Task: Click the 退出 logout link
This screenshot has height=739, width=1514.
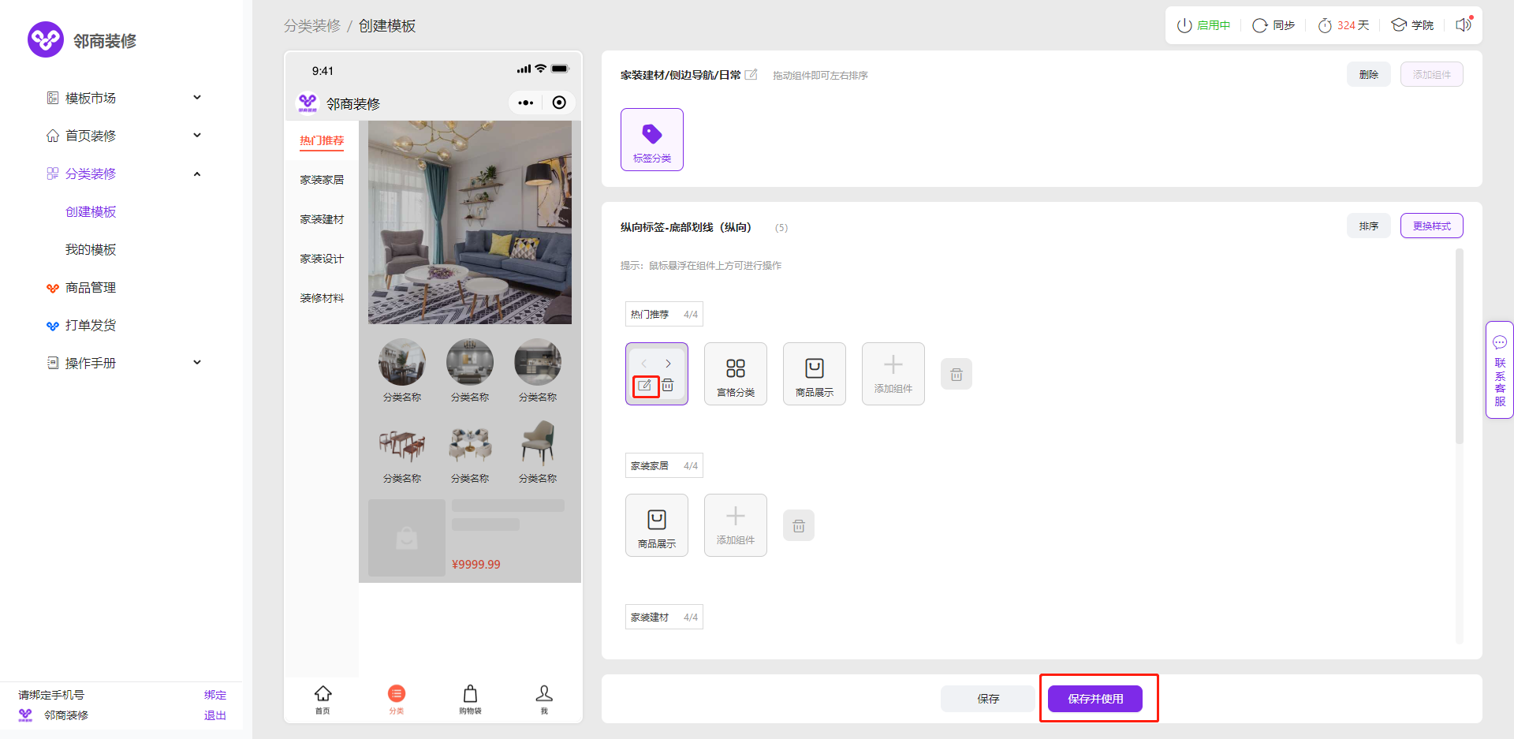Action: (x=215, y=715)
